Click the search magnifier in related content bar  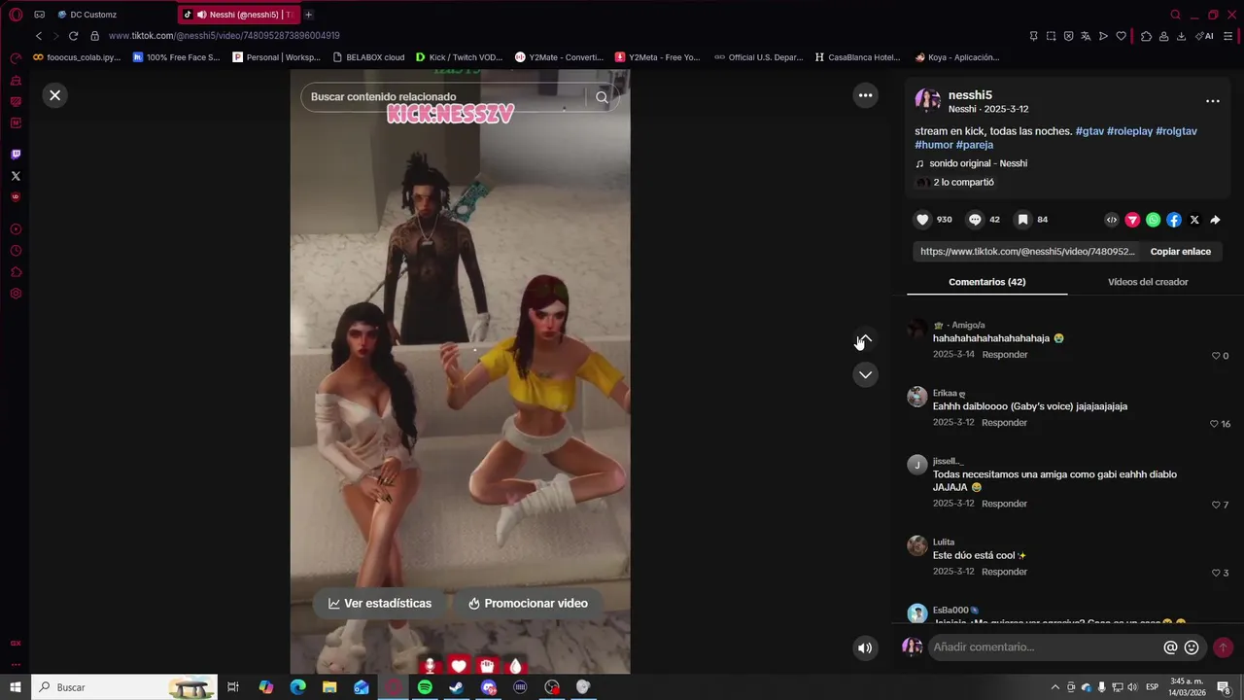pos(602,97)
